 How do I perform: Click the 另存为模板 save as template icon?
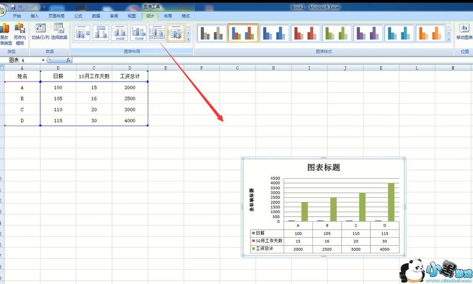(20, 29)
